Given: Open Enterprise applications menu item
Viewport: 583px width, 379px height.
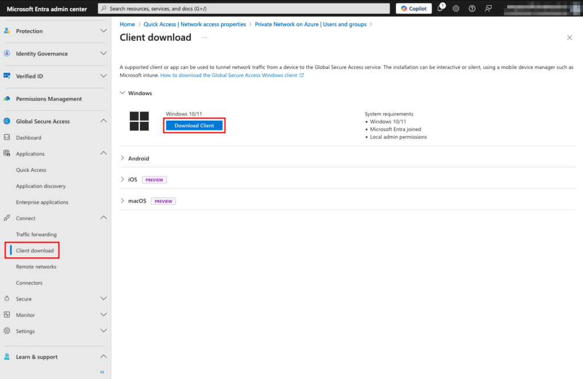Looking at the screenshot, I should tap(42, 202).
